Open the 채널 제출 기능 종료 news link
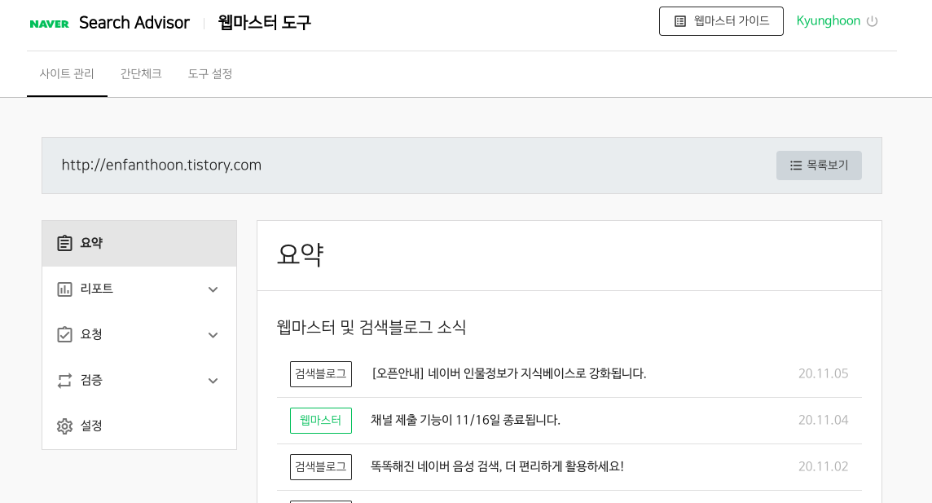 [x=465, y=420]
